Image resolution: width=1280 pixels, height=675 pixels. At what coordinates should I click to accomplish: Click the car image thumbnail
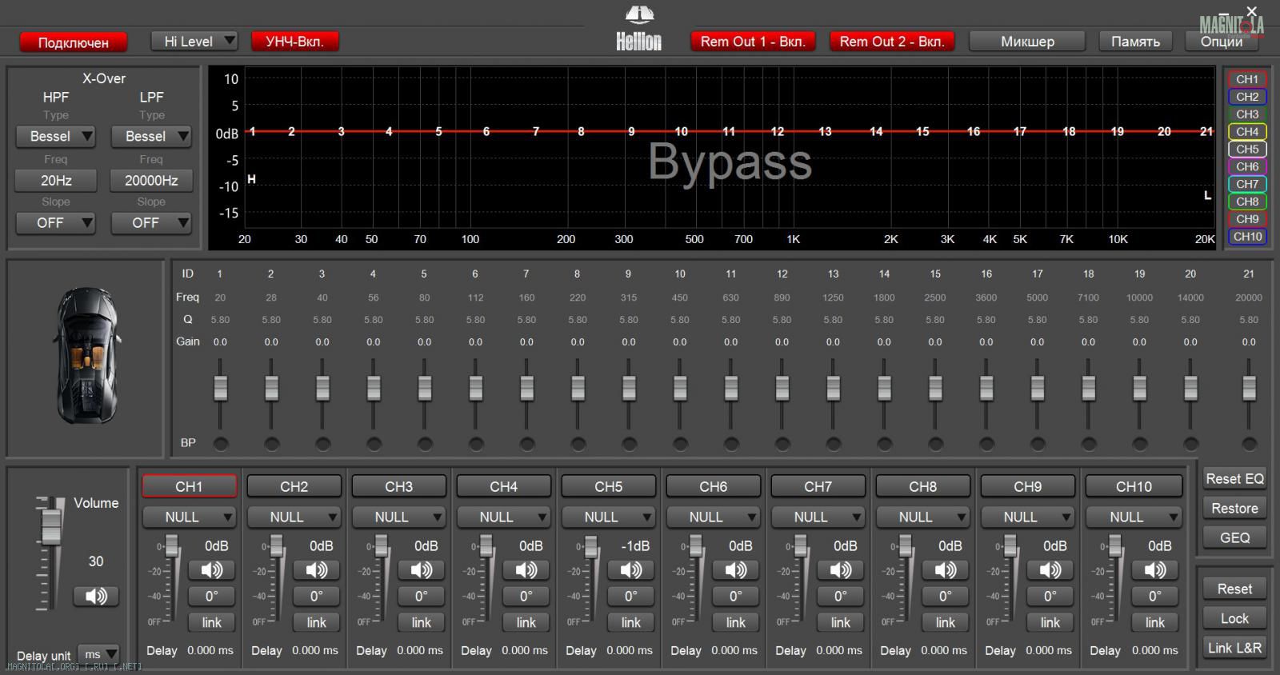click(x=87, y=356)
